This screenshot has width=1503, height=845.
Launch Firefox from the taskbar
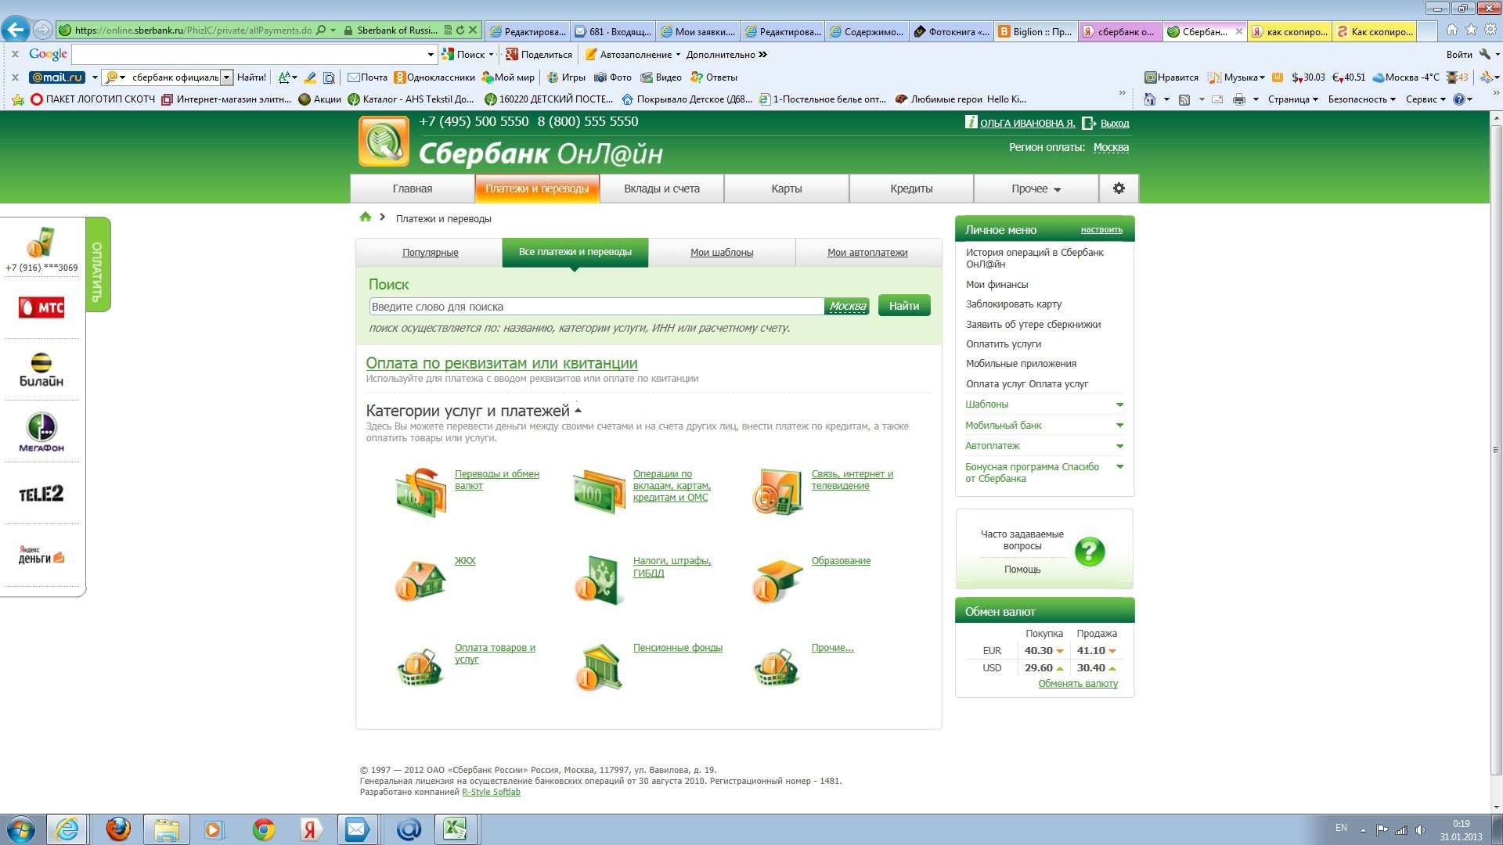pos(118,829)
